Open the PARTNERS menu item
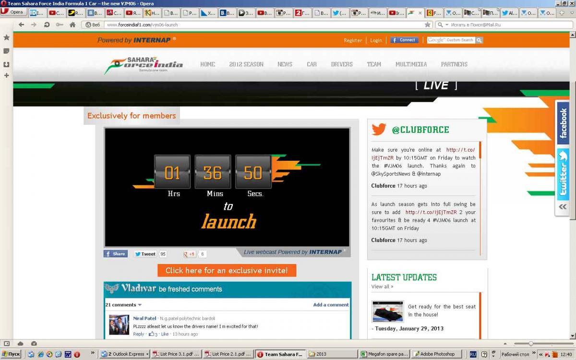Screen dimensions: 576x360 (454, 64)
